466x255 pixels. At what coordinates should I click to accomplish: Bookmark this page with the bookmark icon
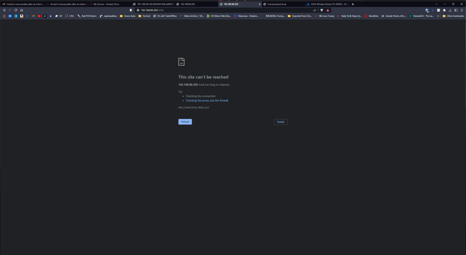click(x=131, y=10)
